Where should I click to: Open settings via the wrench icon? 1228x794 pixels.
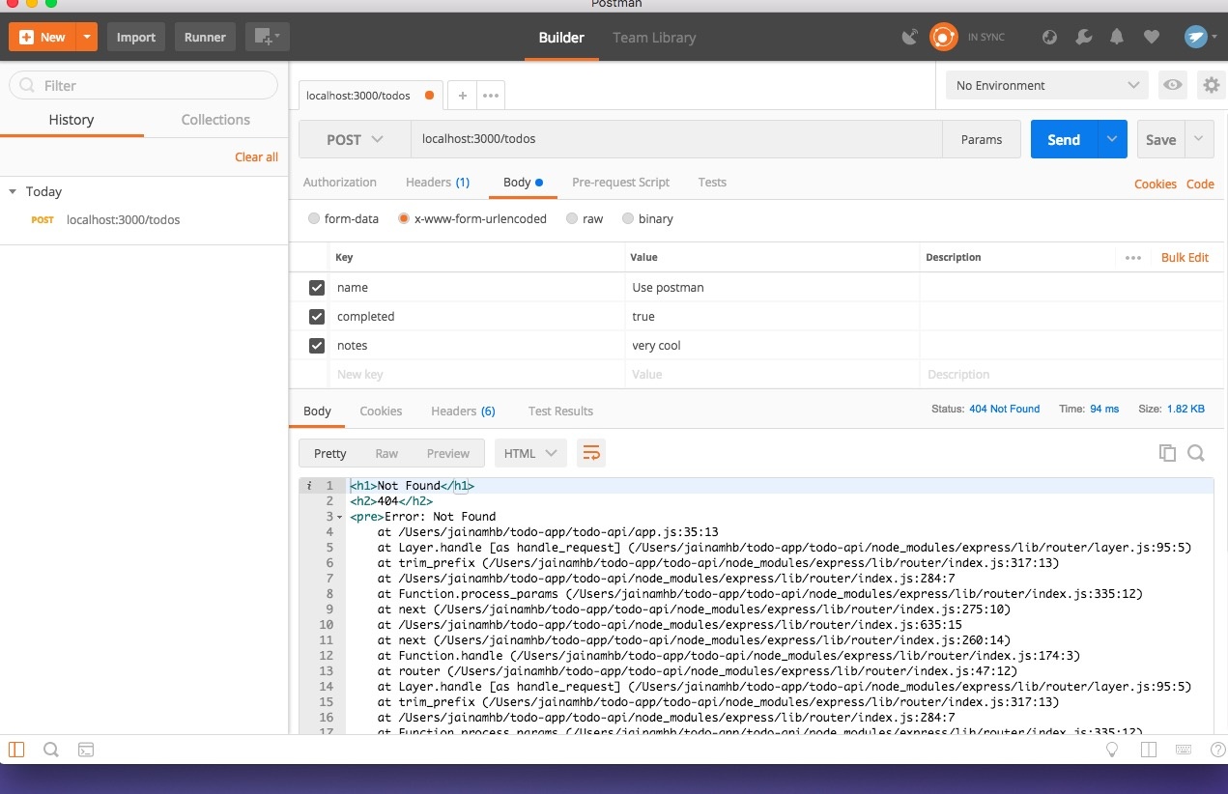click(1083, 38)
